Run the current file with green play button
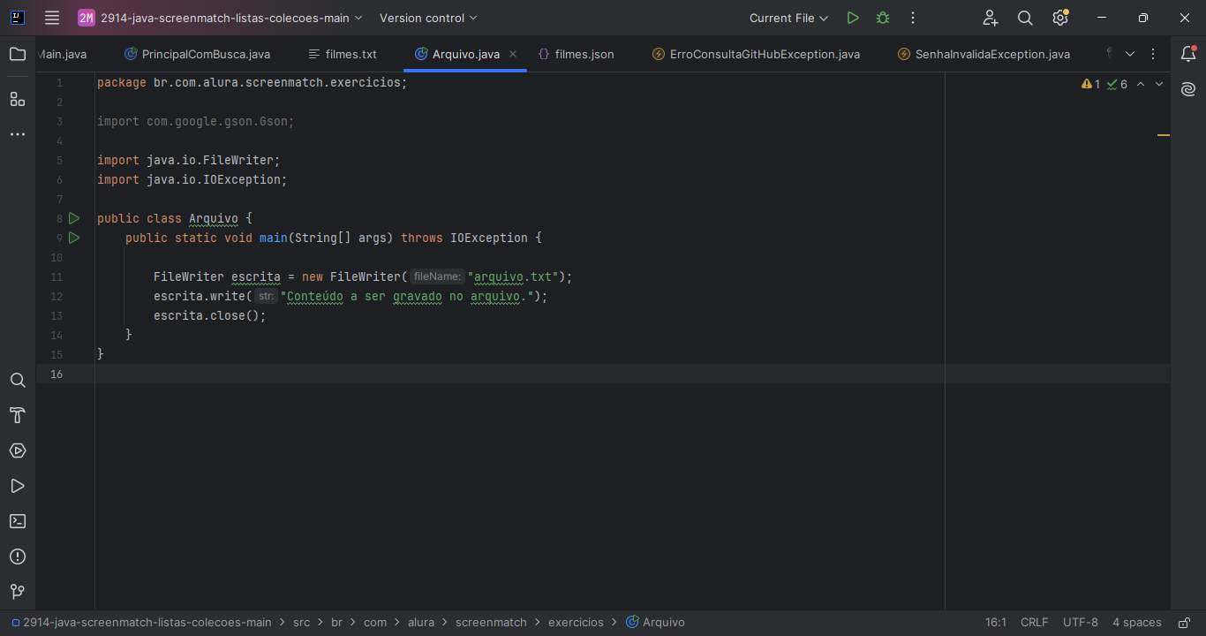 (852, 18)
